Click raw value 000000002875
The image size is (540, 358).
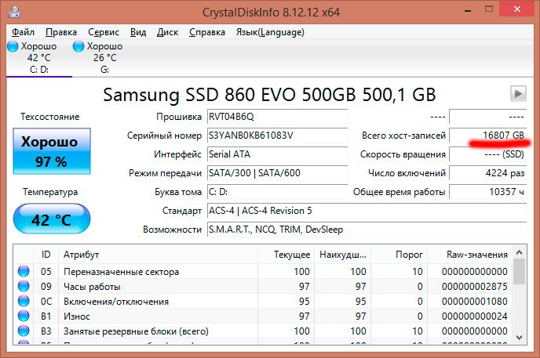475,286
